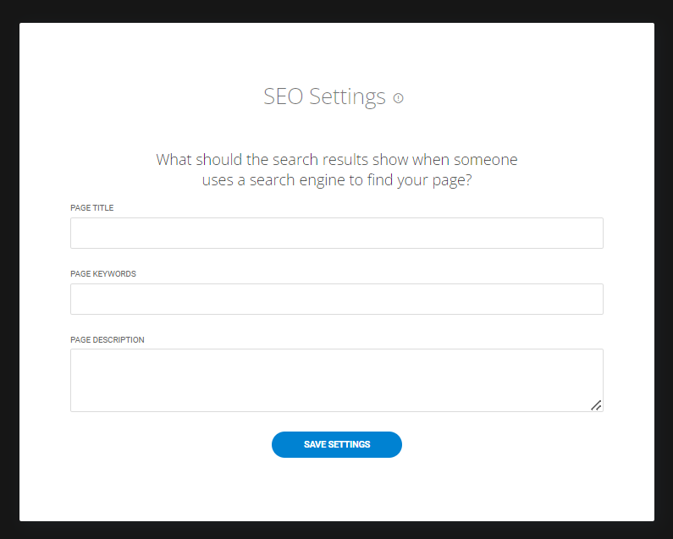Click the PAGE DESCRIPTION label
The image size is (673, 539).
(108, 340)
